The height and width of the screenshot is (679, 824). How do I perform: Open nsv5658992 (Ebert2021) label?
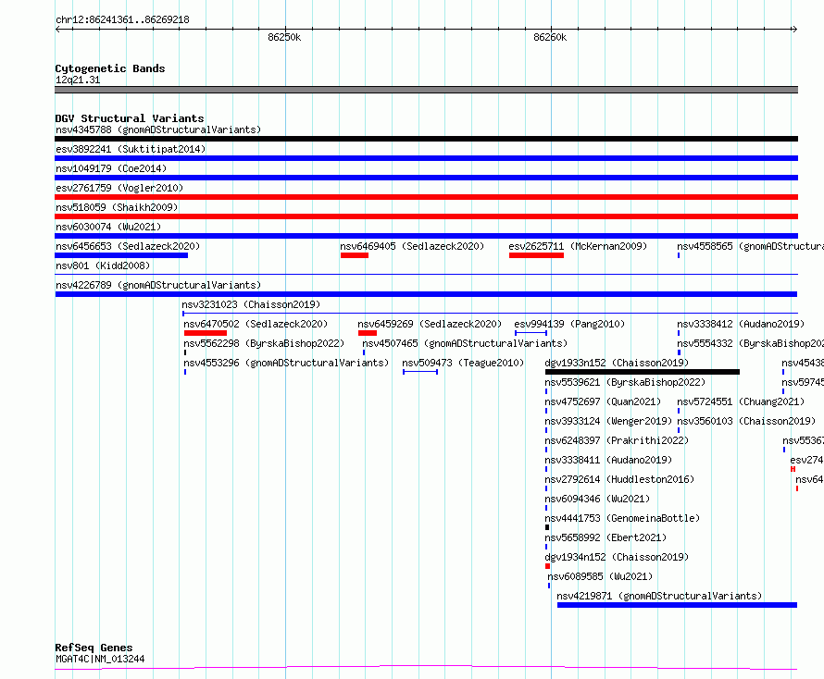point(606,537)
